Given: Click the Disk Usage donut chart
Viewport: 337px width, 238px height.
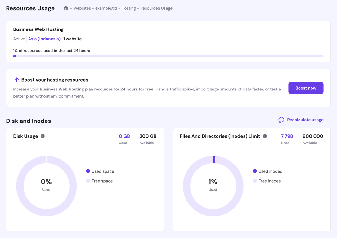Looking at the screenshot, I should click(x=46, y=185).
